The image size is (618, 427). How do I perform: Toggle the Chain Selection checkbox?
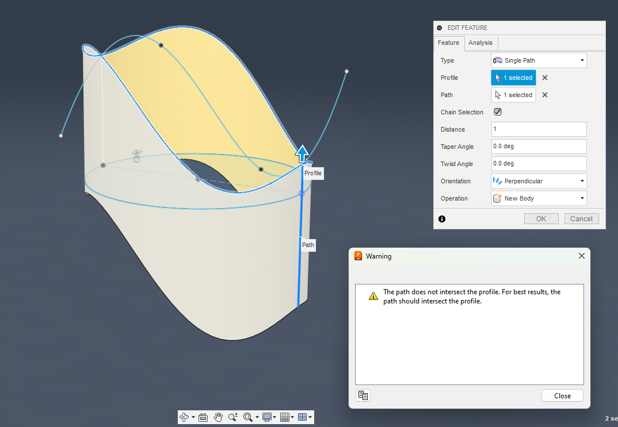tap(497, 112)
